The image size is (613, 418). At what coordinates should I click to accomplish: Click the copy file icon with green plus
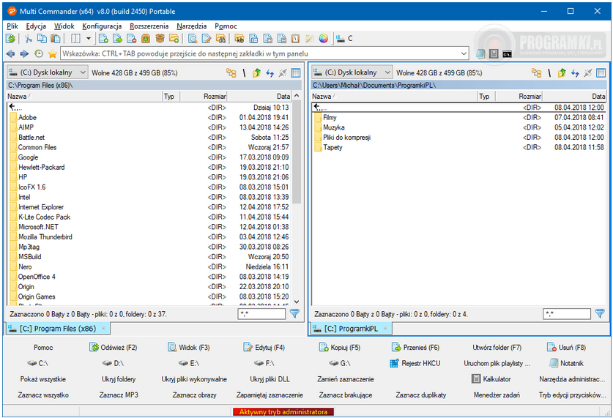point(103,38)
